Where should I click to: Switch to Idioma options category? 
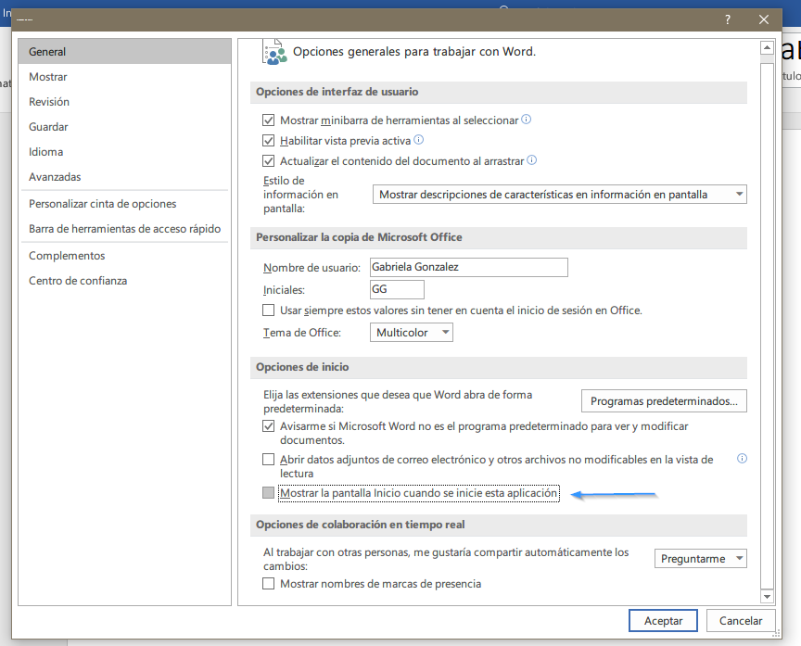coord(124,152)
